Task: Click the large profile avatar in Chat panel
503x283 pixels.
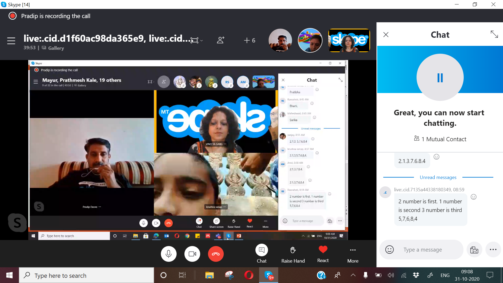Action: point(440,77)
